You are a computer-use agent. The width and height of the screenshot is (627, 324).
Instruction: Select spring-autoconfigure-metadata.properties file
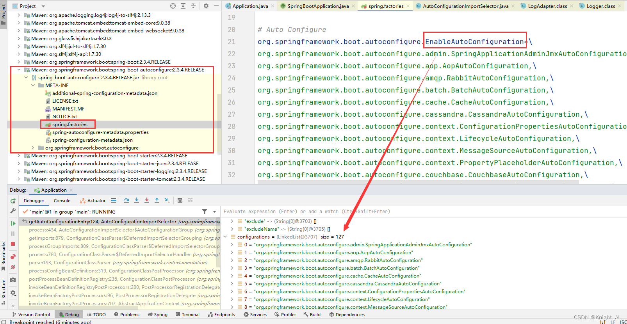click(100, 132)
